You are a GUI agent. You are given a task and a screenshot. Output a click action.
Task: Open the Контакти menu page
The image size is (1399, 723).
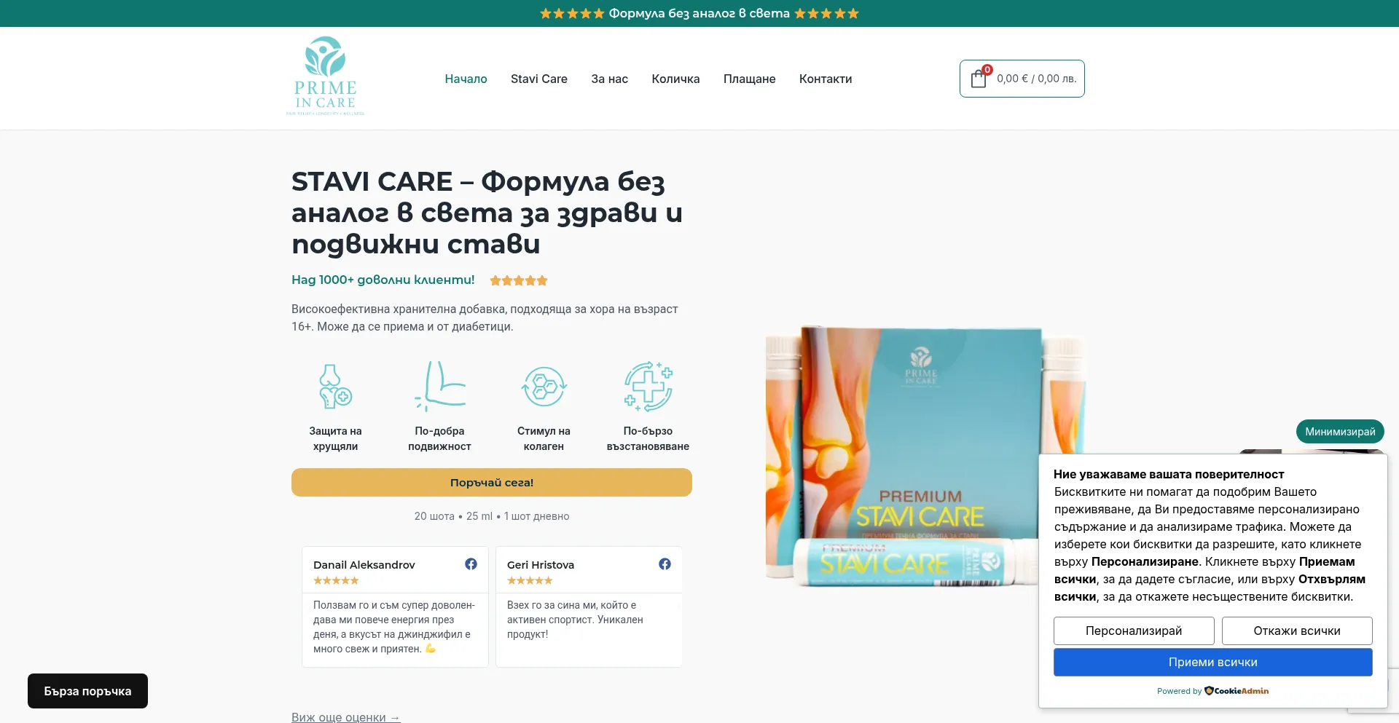826,79
